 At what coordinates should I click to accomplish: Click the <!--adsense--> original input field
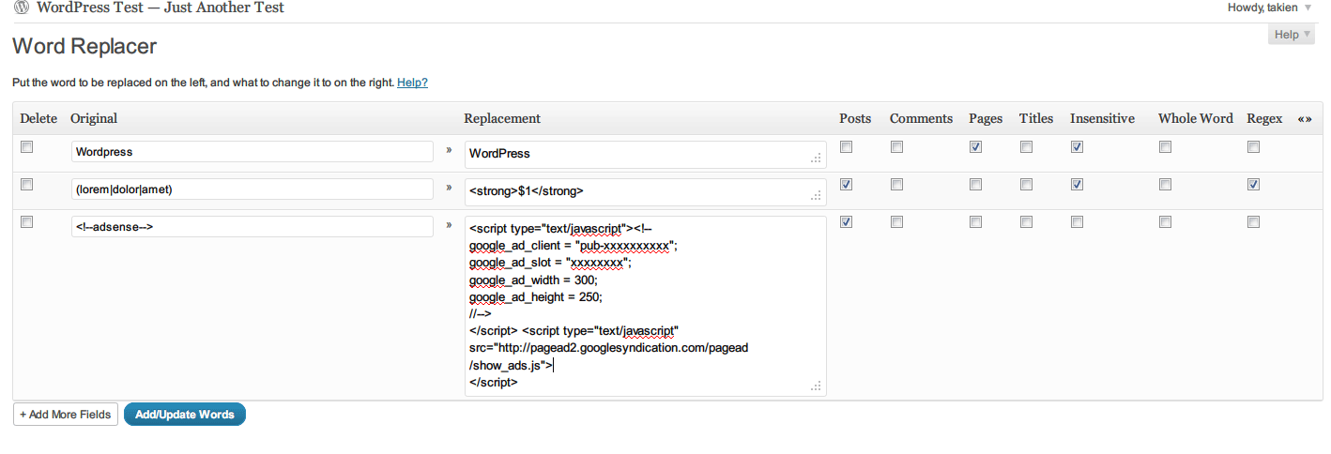(x=252, y=227)
